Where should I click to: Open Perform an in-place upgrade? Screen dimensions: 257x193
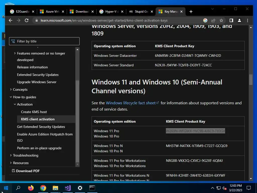pos(39,148)
